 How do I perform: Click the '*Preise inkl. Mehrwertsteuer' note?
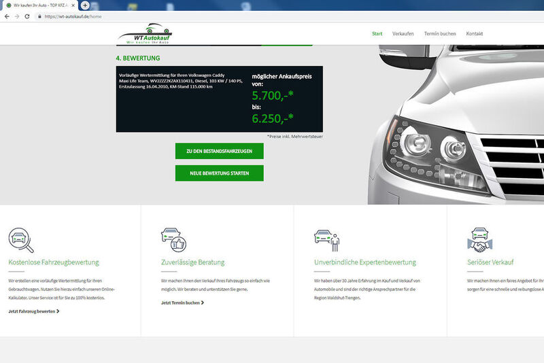(295, 137)
